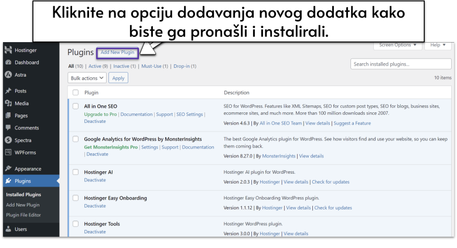
Task: Click the Plugins plug icon
Action: [8, 181]
